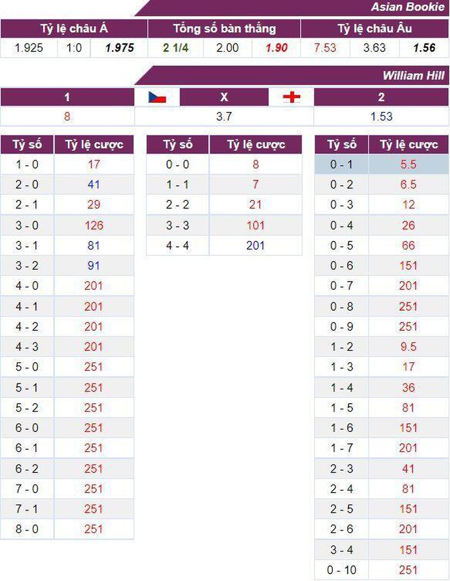Image resolution: width=450 pixels, height=581 pixels.
Task: Pick the away win odds 1.53
Action: pyautogui.click(x=381, y=117)
